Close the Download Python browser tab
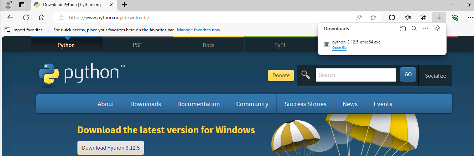The width and height of the screenshot is (474, 156). point(111,5)
